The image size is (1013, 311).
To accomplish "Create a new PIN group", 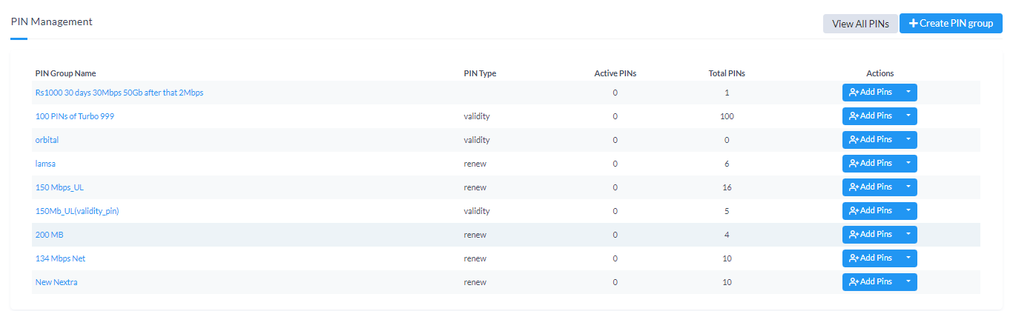I will click(951, 24).
